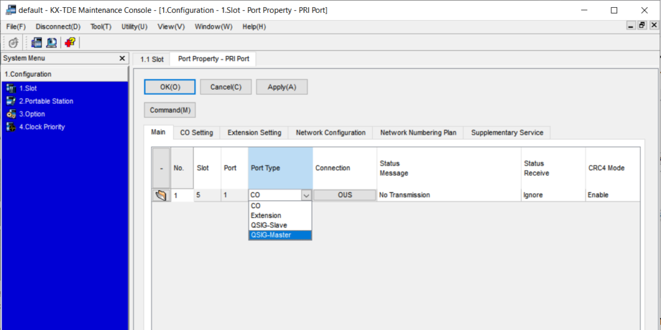Select QSIG-Slave port type option
661x330 pixels.
click(269, 225)
